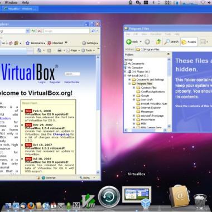Click the Register link on VirtualBox page
Screen dimensions: 212x212
(55, 82)
